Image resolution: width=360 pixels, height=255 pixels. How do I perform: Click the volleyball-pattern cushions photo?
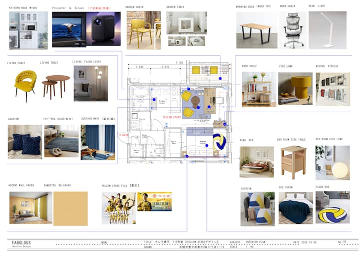pos(257,209)
